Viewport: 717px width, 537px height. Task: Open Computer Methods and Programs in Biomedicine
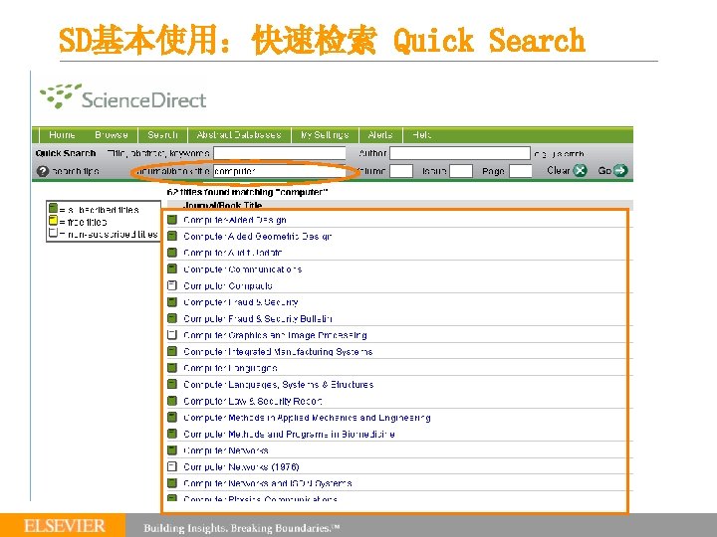pyautogui.click(x=289, y=434)
